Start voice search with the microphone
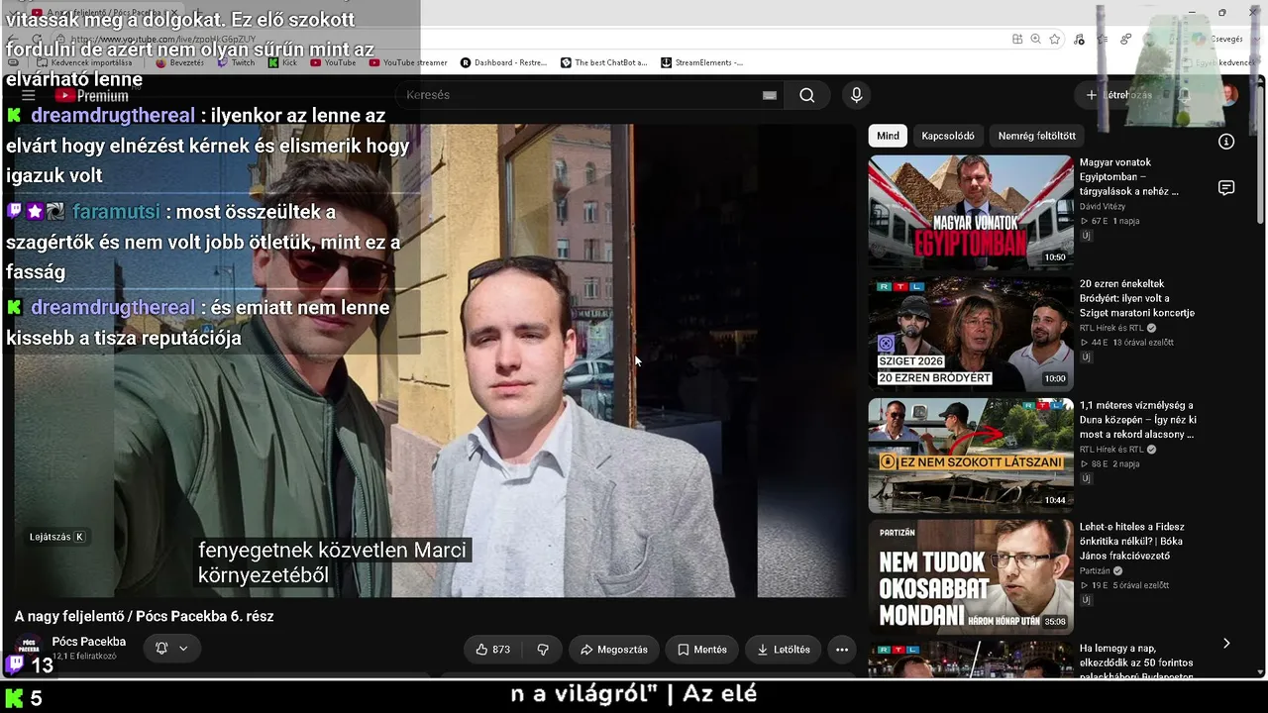Screen dimensions: 1268x713 pyautogui.click(x=857, y=95)
